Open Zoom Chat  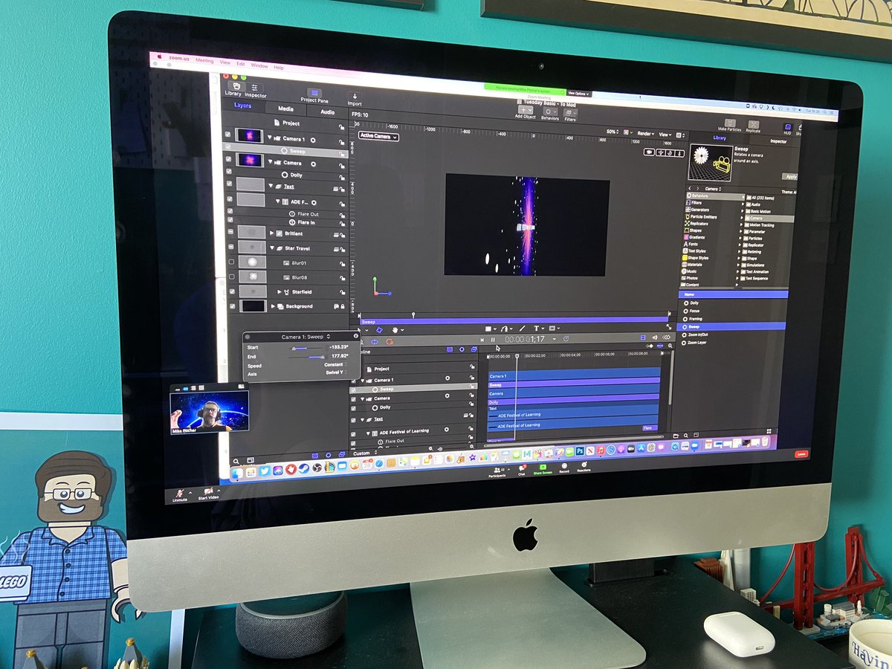point(521,470)
